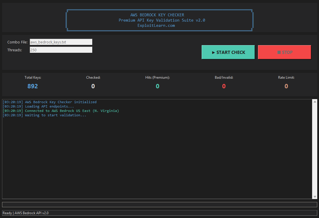Image resolution: width=319 pixels, height=218 pixels.
Task: Click log line "Waiting to start validation..."
Action: pyautogui.click(x=44, y=115)
